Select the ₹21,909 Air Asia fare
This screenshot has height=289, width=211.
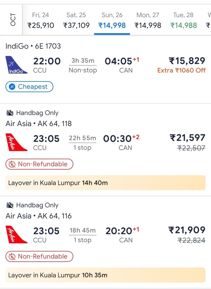[x=187, y=230]
